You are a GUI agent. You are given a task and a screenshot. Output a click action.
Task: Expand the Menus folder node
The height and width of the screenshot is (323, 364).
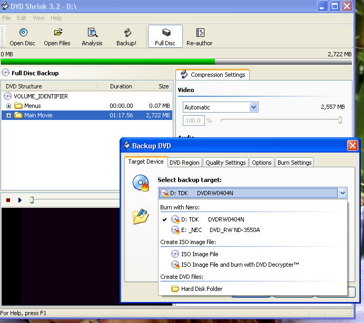pos(8,106)
